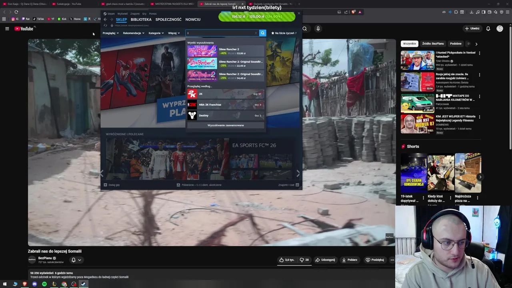Open Discord from taskbar
The image size is (512, 288).
[x=34, y=284]
